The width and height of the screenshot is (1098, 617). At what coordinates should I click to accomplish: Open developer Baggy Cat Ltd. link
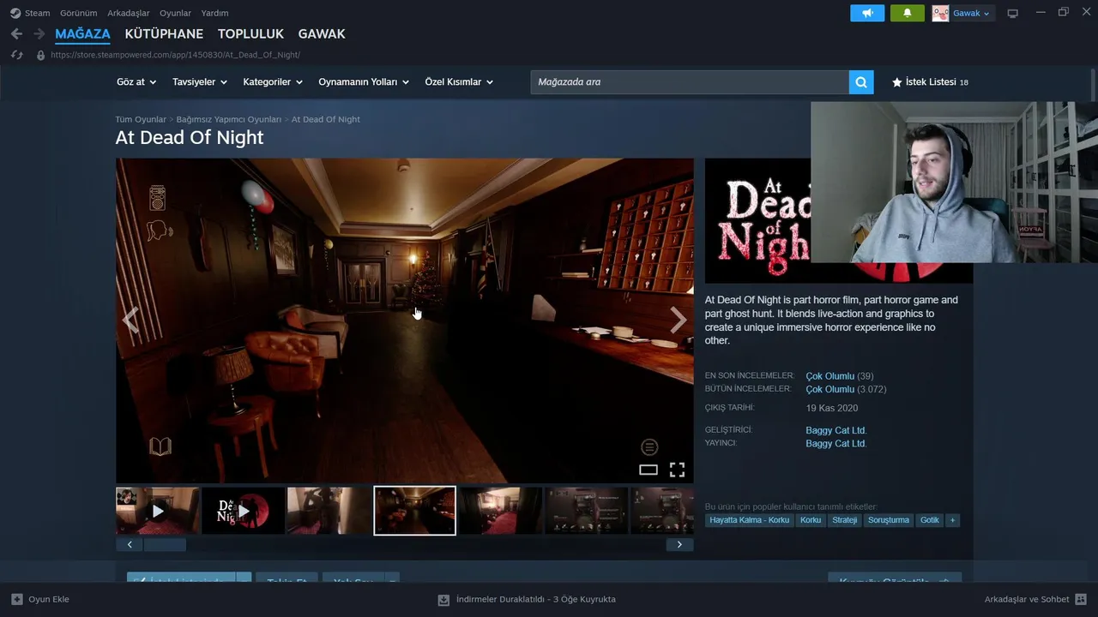tap(836, 430)
